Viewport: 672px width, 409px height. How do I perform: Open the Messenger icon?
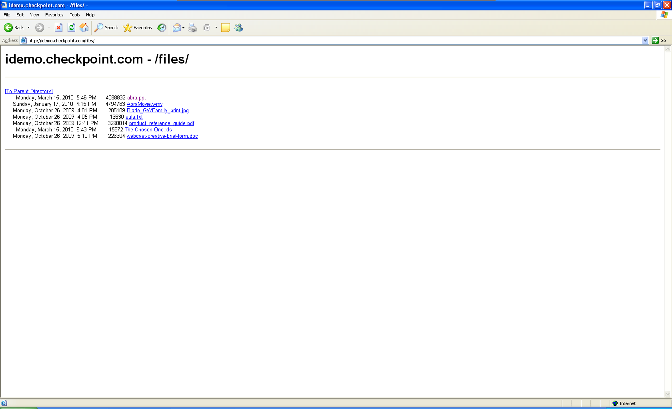pyautogui.click(x=238, y=28)
